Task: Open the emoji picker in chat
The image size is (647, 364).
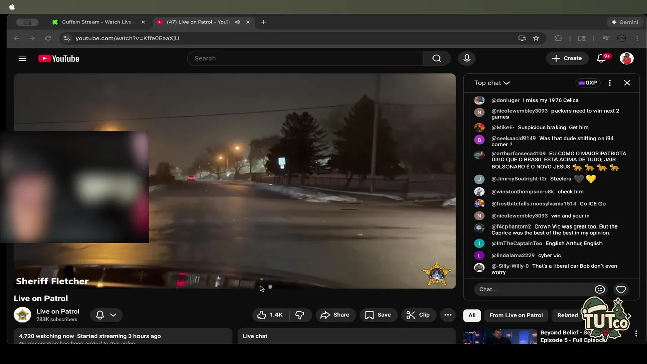Action: tap(600, 289)
